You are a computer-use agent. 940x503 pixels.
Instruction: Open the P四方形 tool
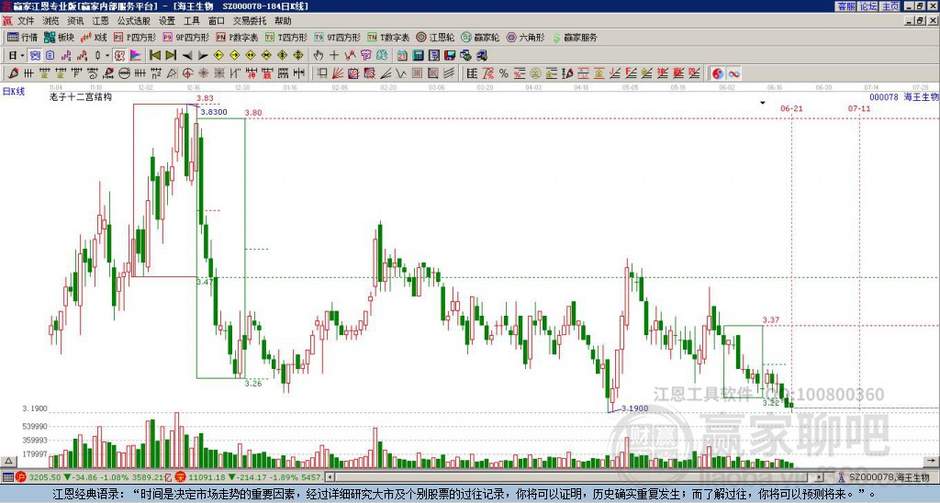tap(136, 37)
